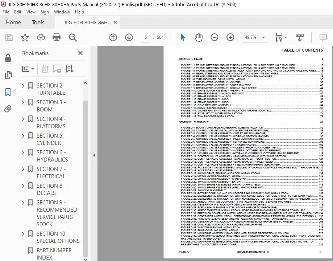Expand SECTION 7 - ELECTRICAL bookmark

pyautogui.click(x=23, y=169)
